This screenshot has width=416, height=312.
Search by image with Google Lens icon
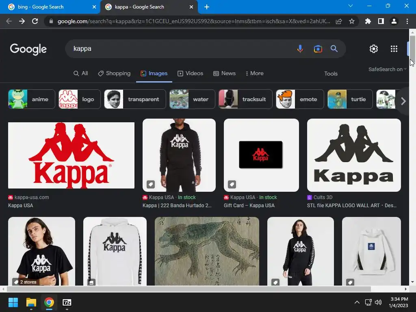click(318, 49)
